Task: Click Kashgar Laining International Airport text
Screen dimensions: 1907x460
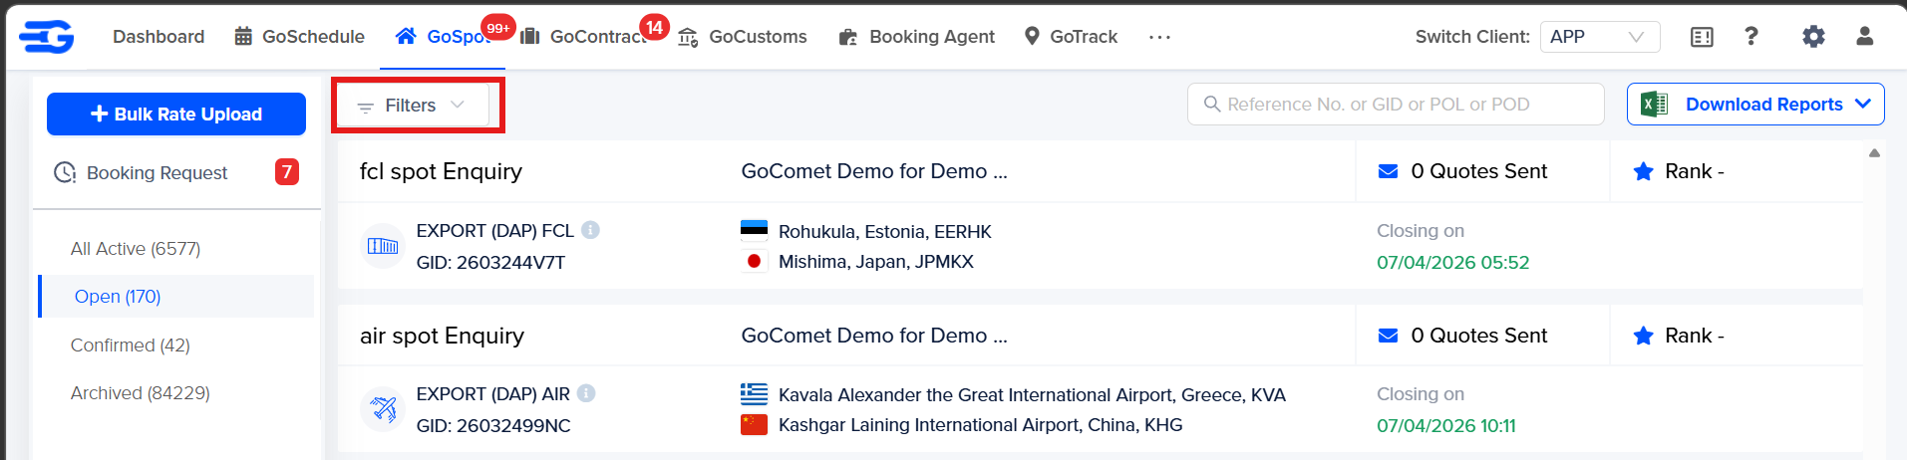Action: (x=981, y=425)
